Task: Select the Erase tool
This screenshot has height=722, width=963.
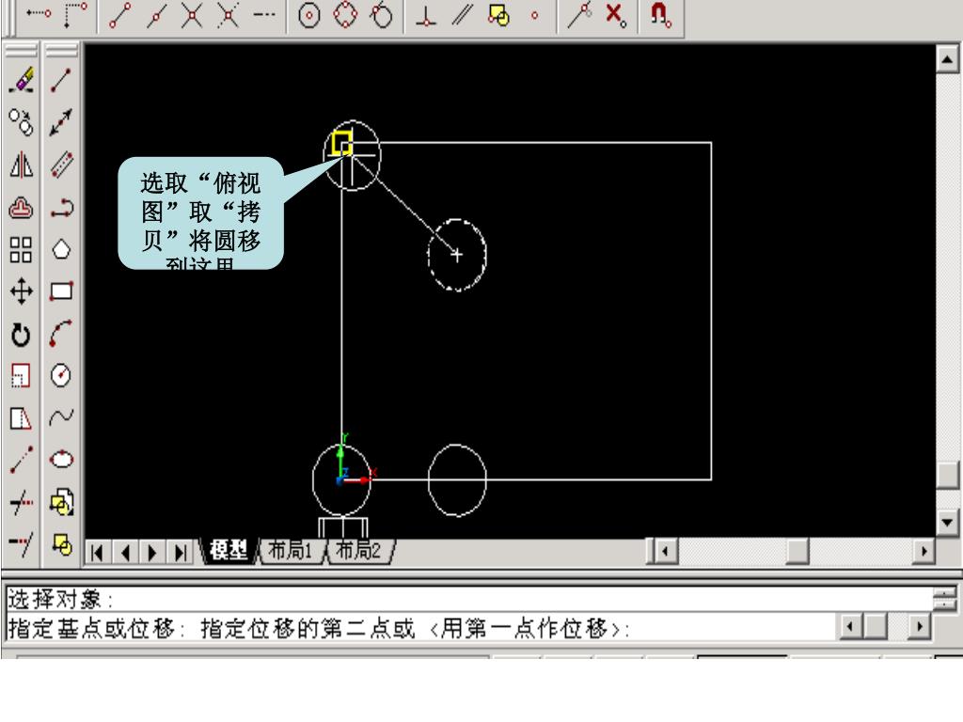Action: (22, 81)
